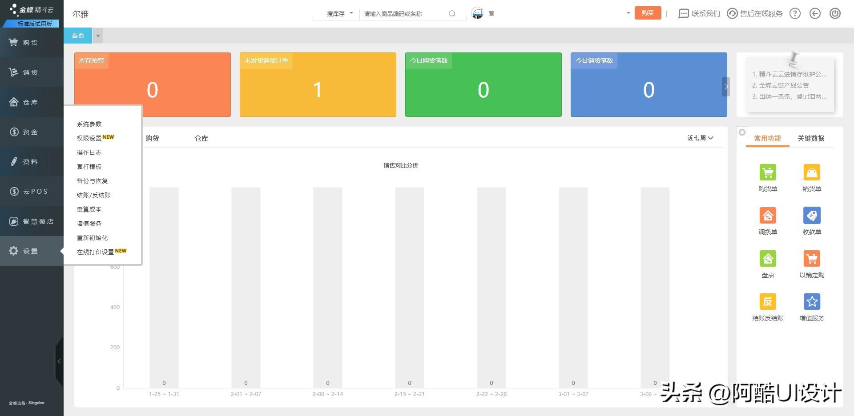
Task: Select 在线打印设置 in settings menu
Action: pos(95,252)
